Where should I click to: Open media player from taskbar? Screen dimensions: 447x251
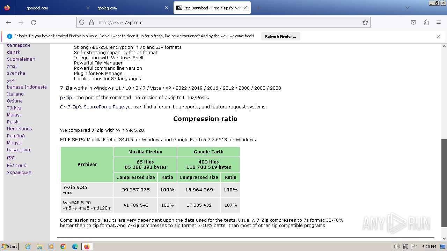pos(51,246)
